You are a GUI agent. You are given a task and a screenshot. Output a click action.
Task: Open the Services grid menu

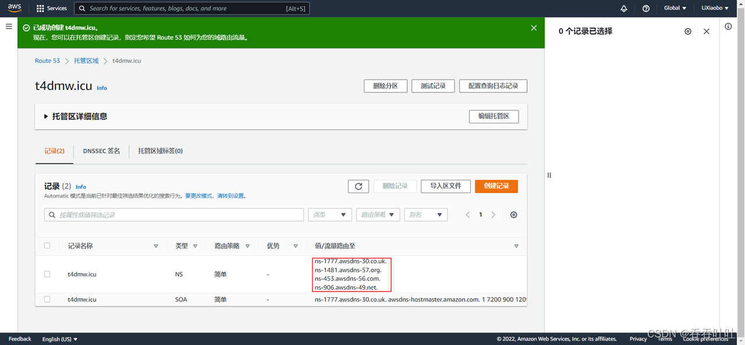tap(52, 8)
